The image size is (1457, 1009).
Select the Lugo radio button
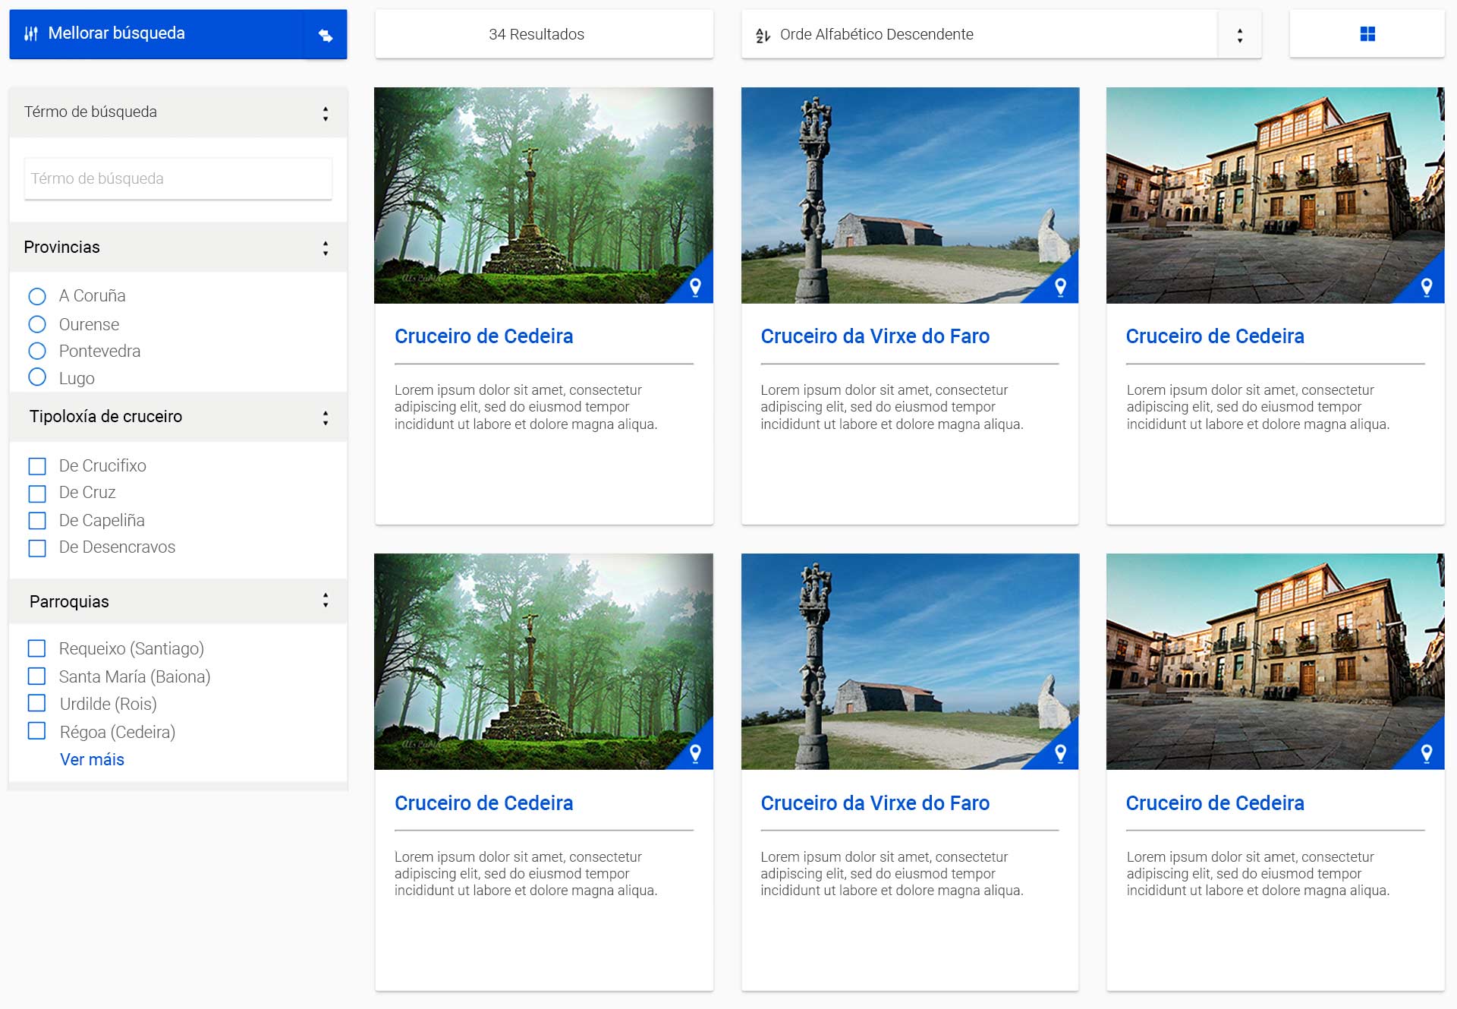pyautogui.click(x=37, y=377)
